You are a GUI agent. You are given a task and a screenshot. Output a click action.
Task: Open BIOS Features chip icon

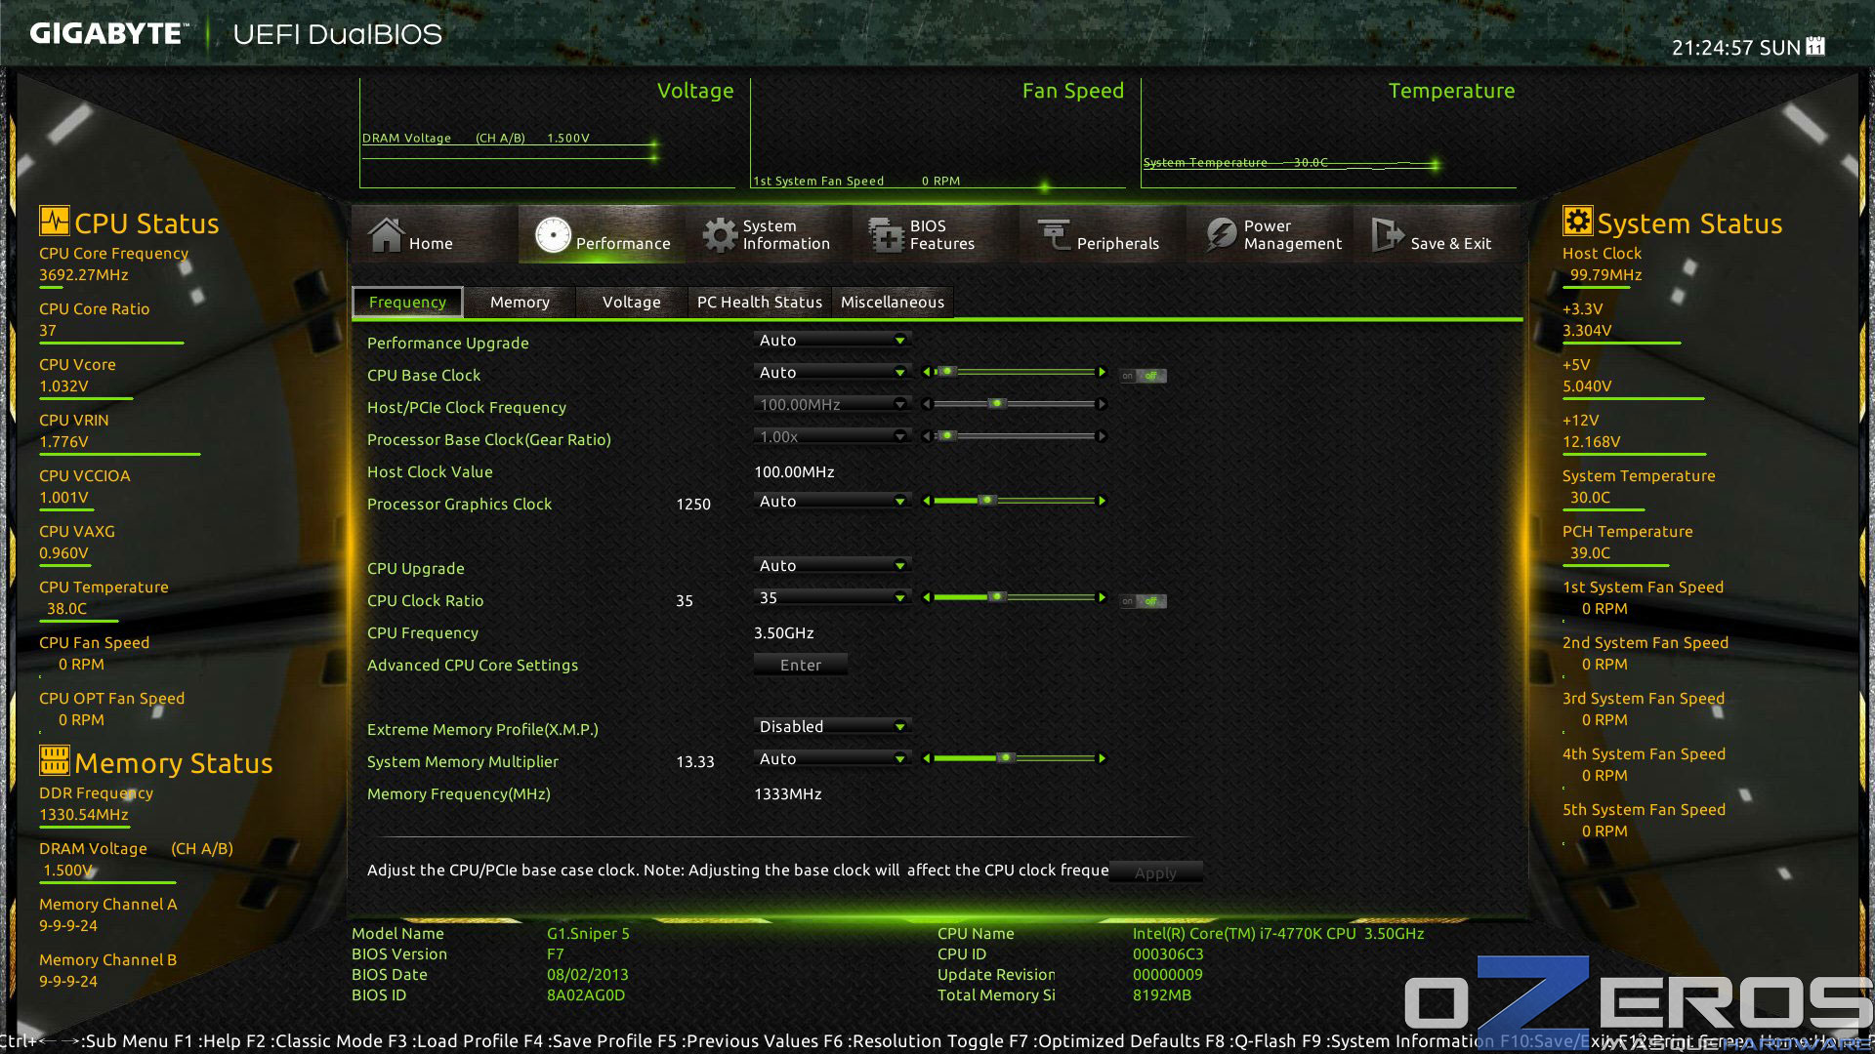887,234
